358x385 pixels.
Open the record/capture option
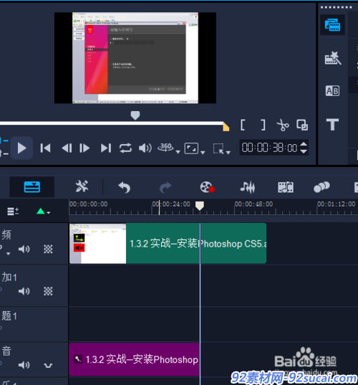click(x=207, y=187)
